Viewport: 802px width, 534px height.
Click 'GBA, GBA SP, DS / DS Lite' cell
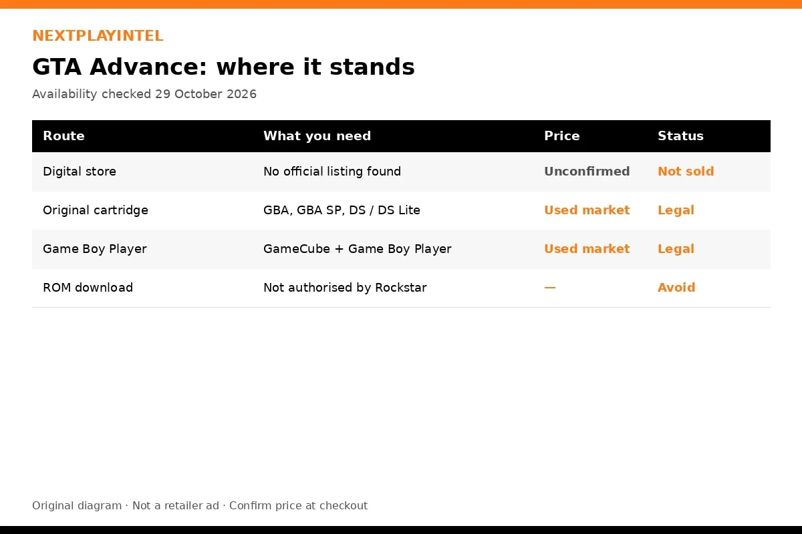point(342,210)
